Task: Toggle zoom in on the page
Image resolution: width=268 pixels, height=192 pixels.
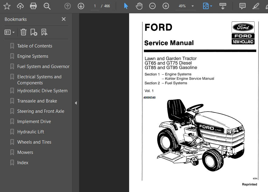Action: point(166,6)
